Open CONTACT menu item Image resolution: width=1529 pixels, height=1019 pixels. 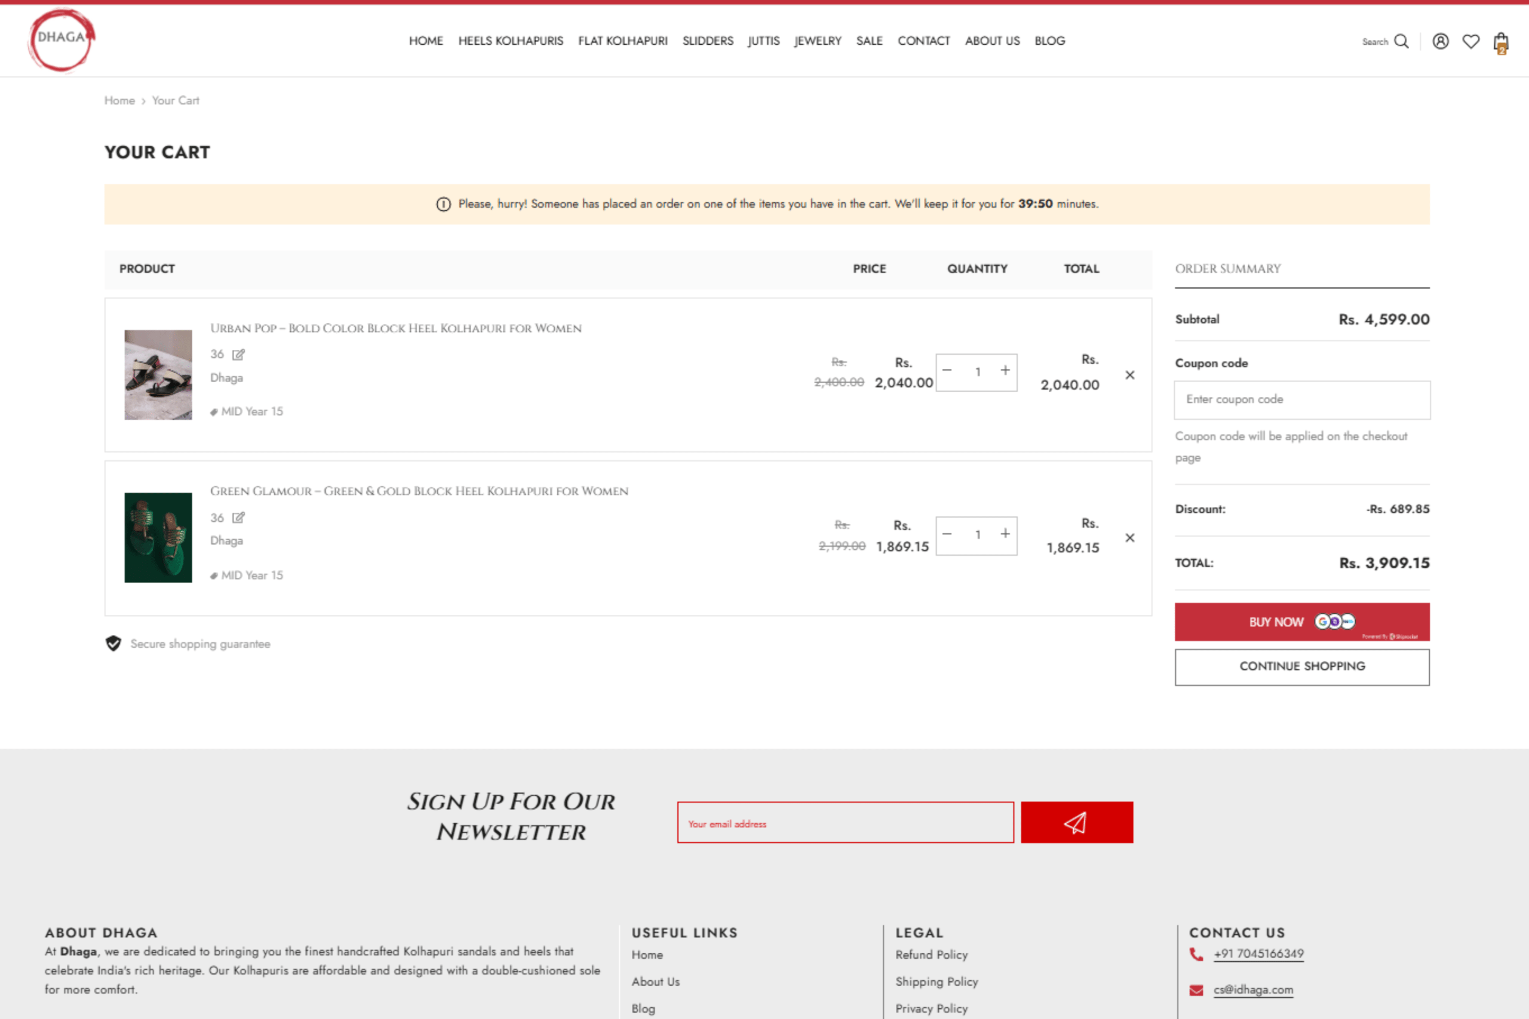[923, 41]
